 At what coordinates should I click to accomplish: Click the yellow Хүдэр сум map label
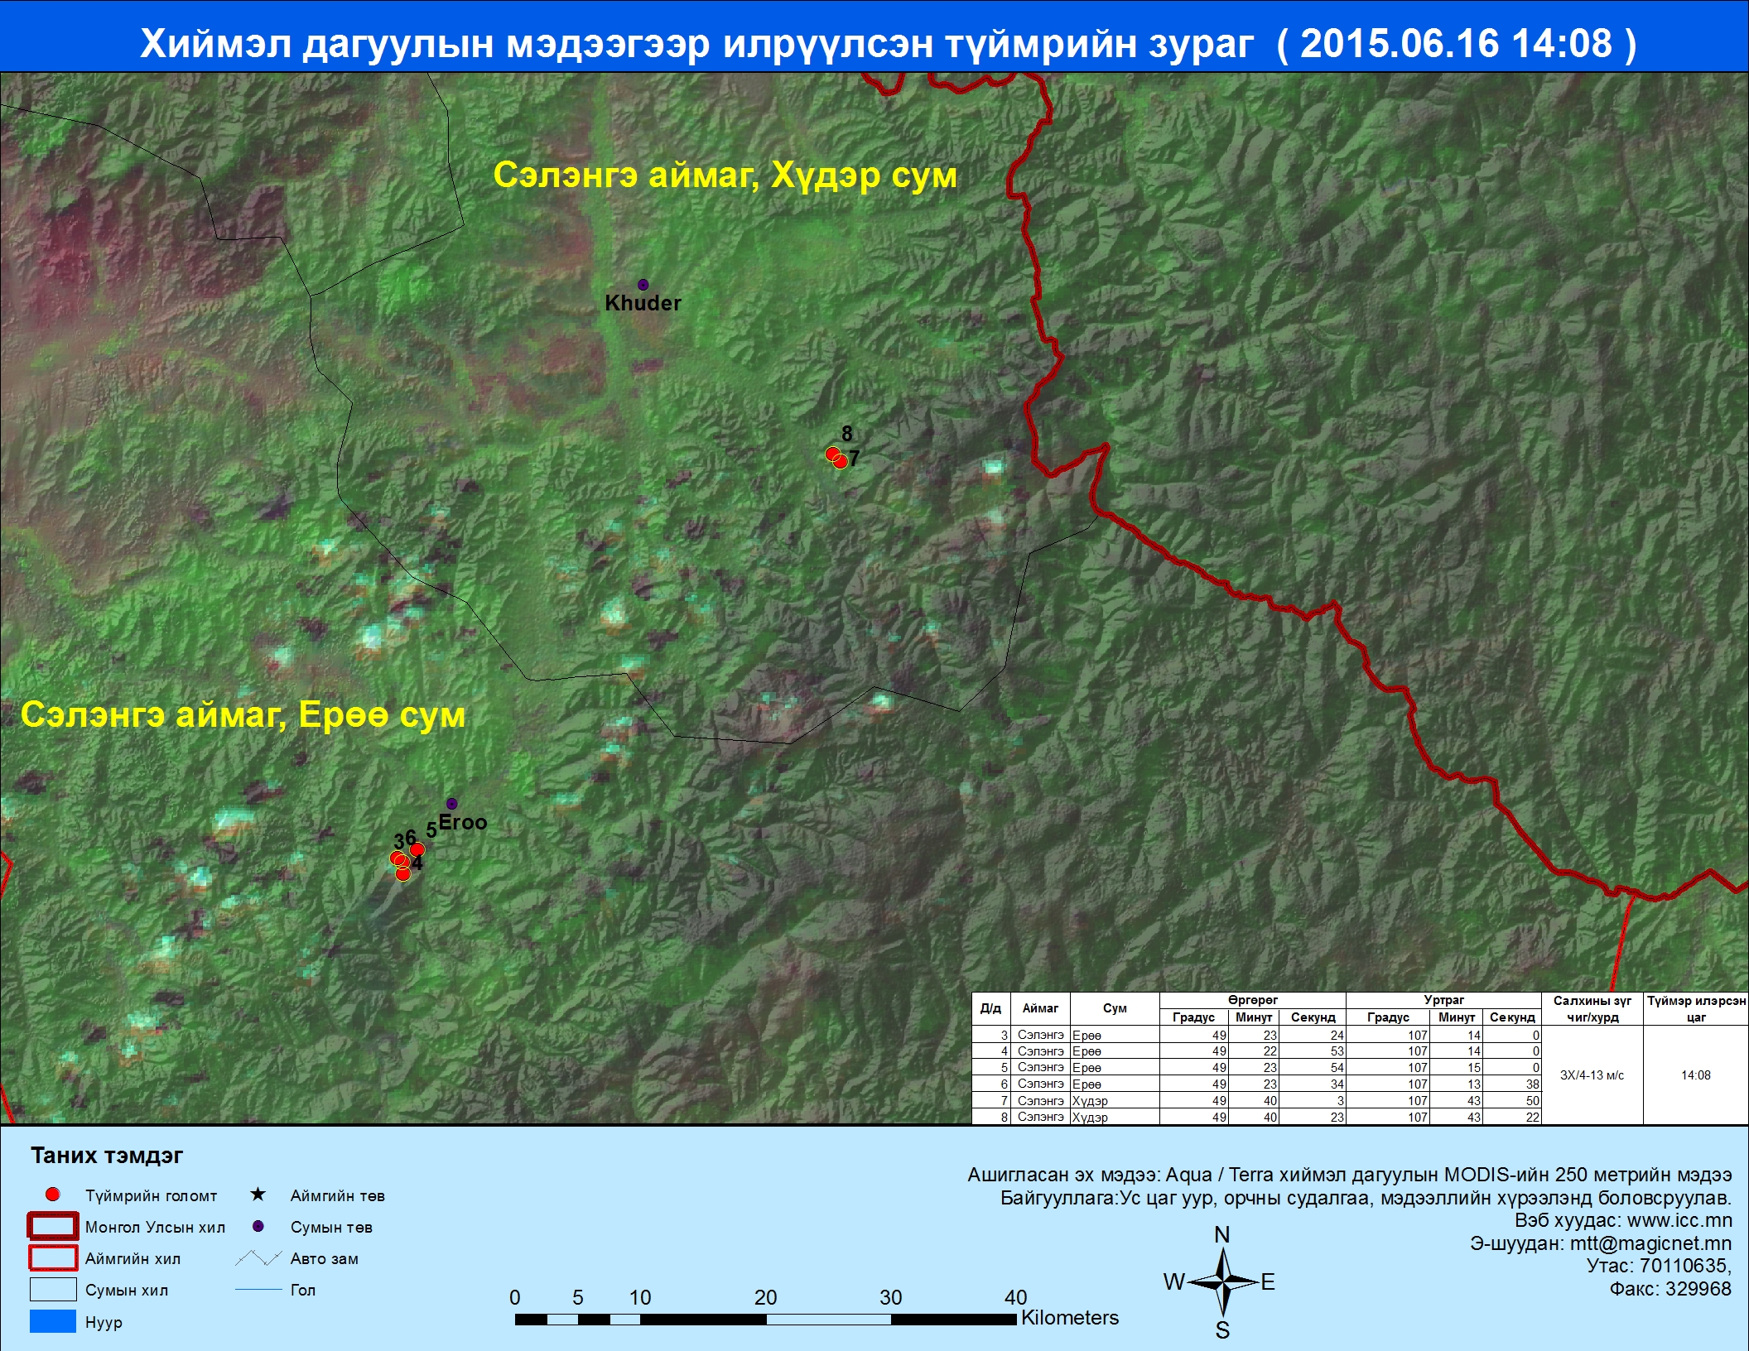pos(864,175)
